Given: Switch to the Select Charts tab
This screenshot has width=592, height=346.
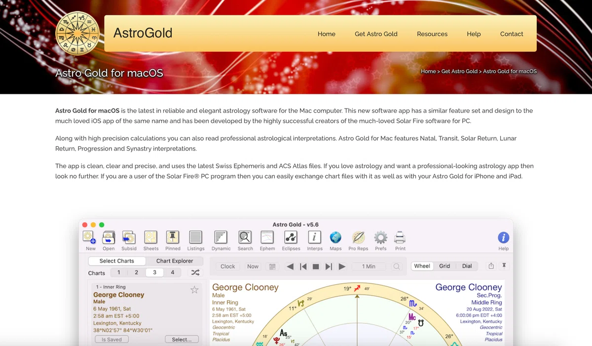Looking at the screenshot, I should point(117,261).
